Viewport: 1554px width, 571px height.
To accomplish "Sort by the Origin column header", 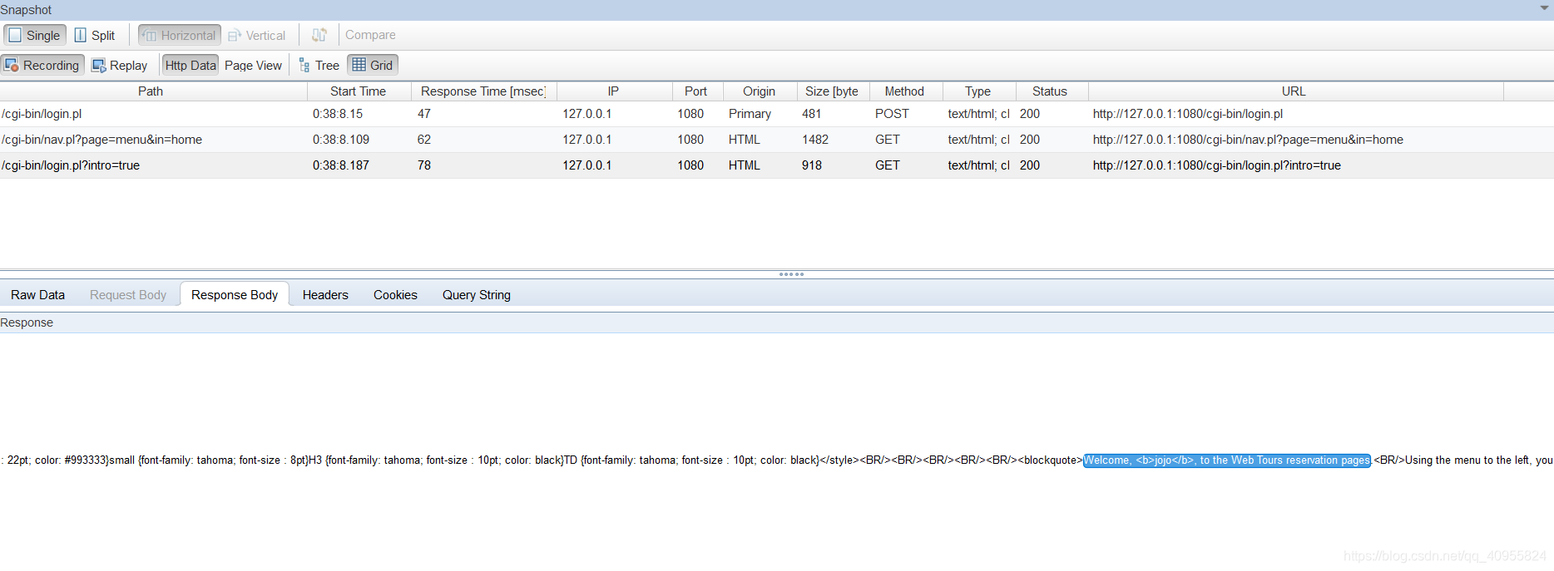I will pos(760,91).
